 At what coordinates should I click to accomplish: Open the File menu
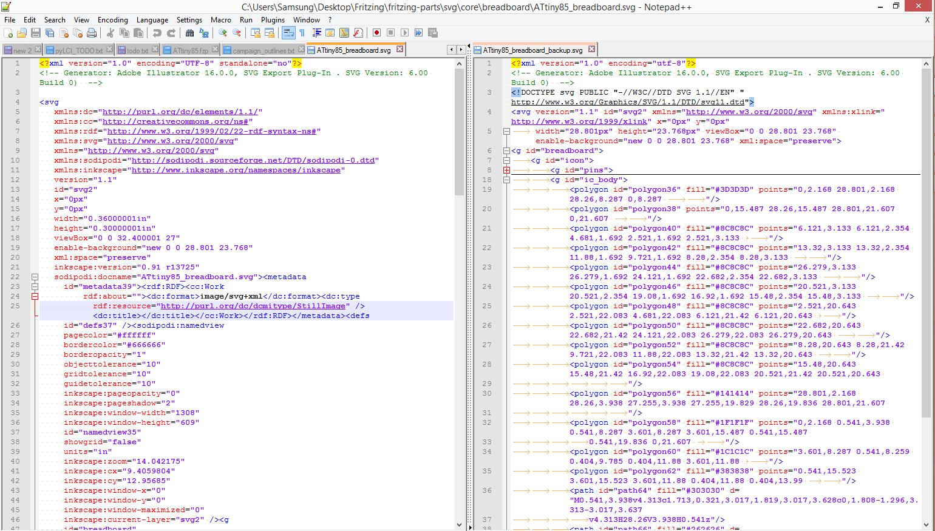(x=10, y=20)
